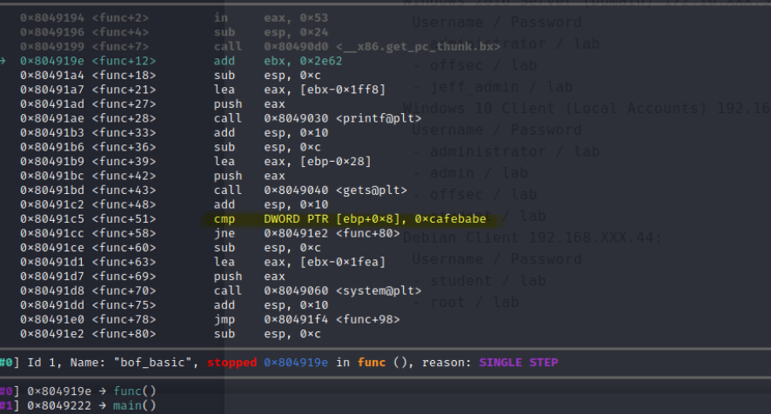771x414 pixels.
Task: Click the 'sub esp, 0x24' instruction at func+4
Action: point(271,32)
